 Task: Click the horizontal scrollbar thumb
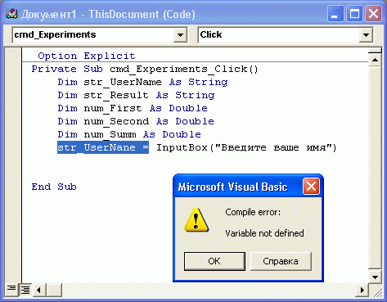coord(54,290)
